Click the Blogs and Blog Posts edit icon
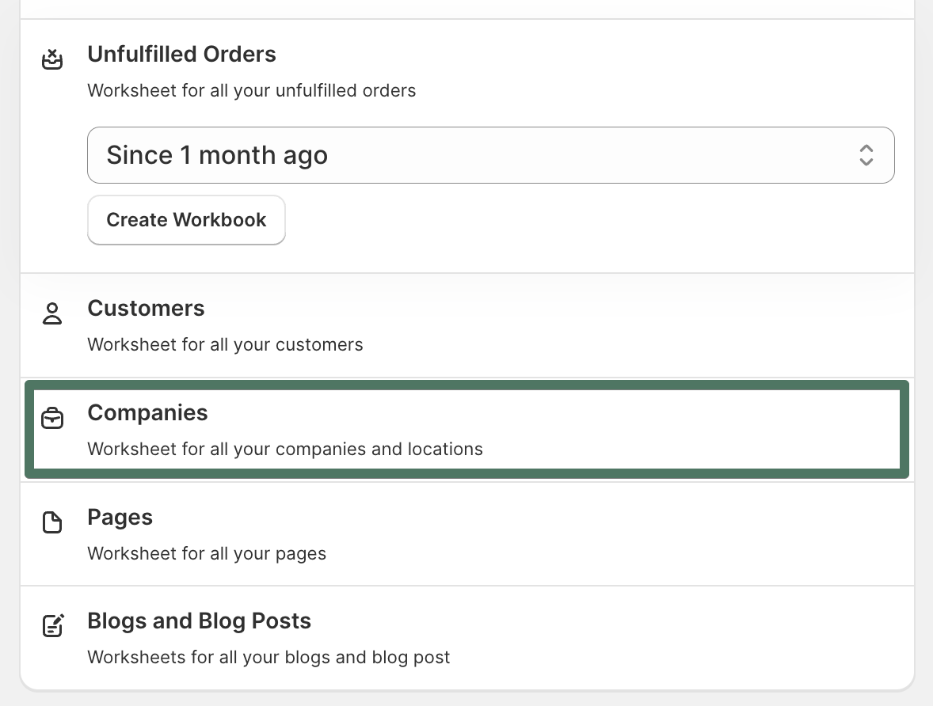This screenshot has height=706, width=933. coord(52,625)
